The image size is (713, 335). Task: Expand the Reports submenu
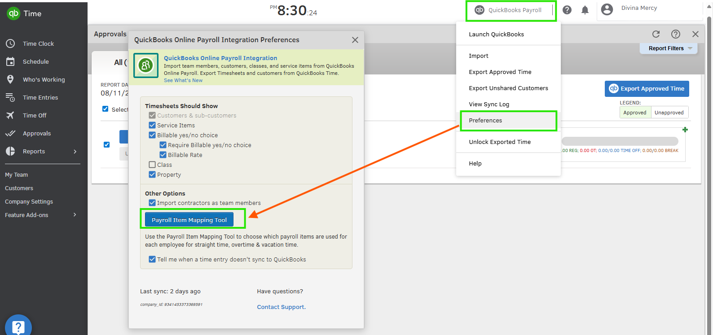[x=75, y=152]
